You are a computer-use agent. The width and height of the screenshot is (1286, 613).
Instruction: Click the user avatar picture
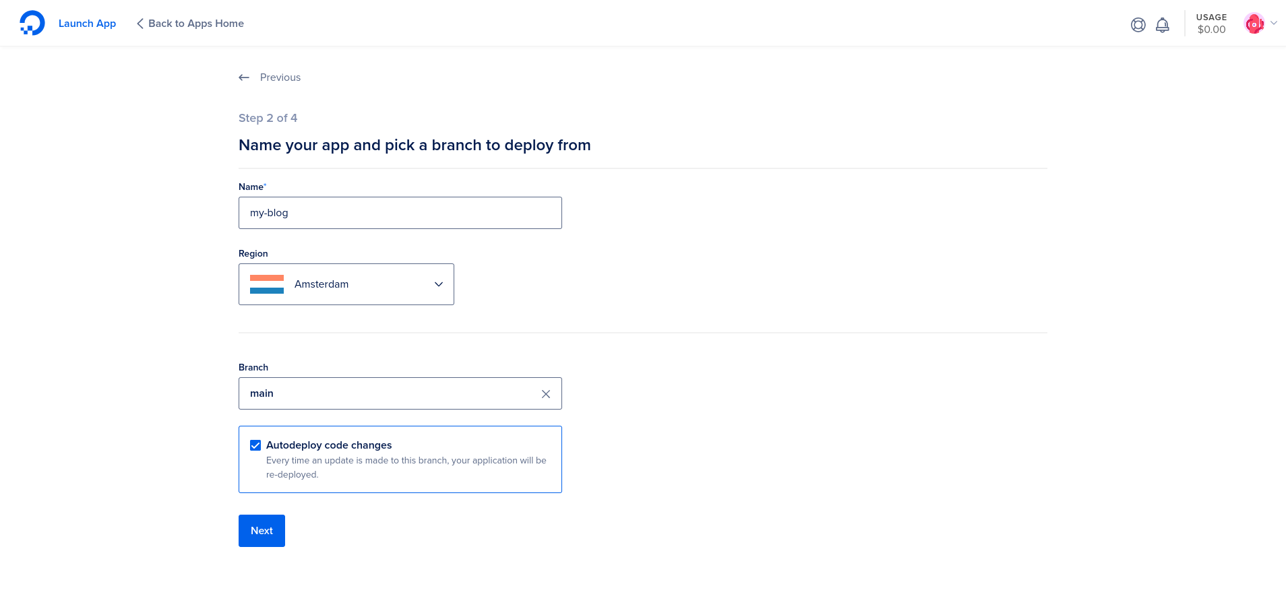click(1254, 24)
